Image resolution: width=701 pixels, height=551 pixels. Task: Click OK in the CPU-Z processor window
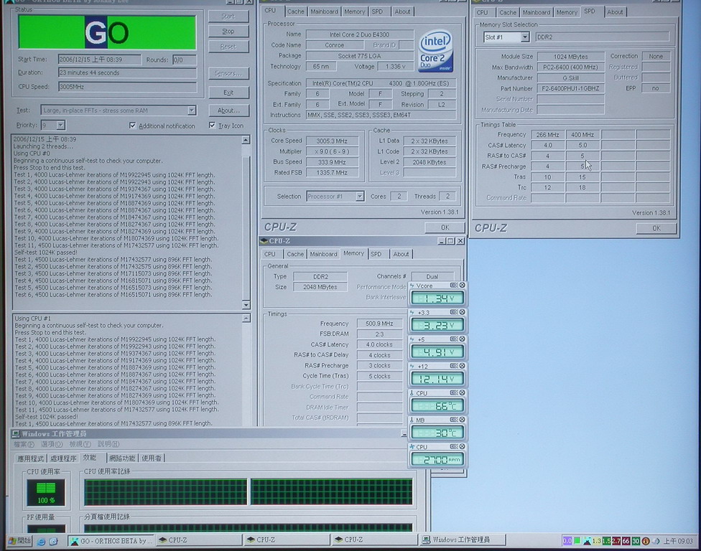pos(445,227)
